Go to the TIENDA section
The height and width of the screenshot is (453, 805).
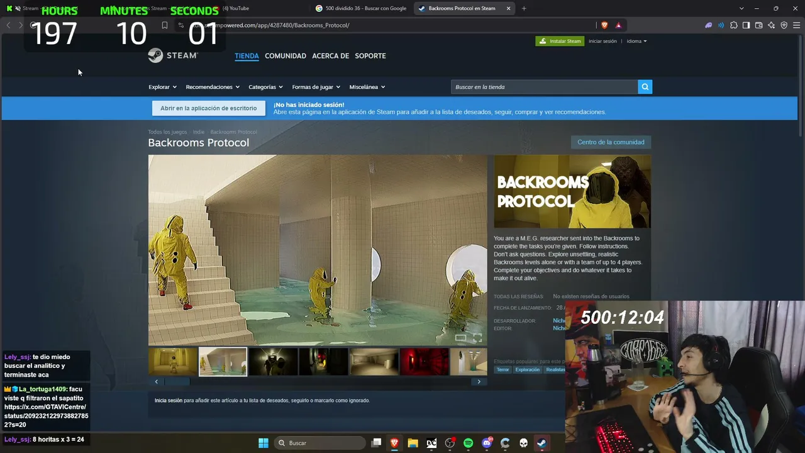247,56
